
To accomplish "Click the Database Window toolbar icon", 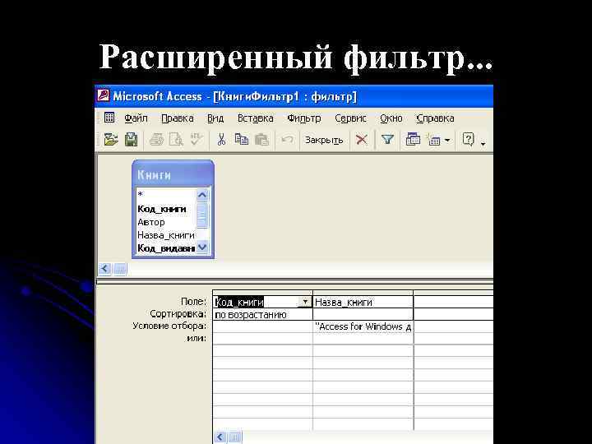I will click(413, 140).
